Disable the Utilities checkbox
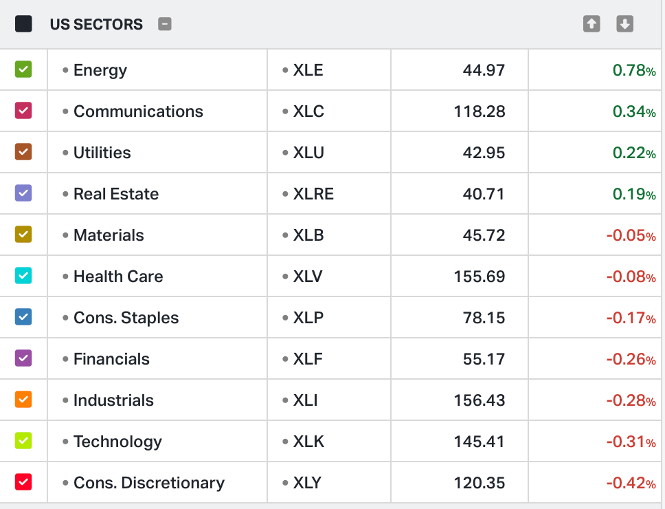The width and height of the screenshot is (665, 509). click(23, 152)
